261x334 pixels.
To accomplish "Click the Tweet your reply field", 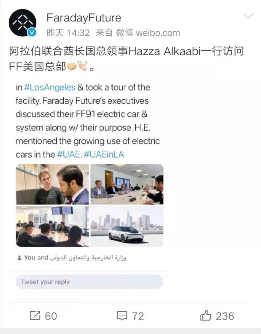I will 90,282.
